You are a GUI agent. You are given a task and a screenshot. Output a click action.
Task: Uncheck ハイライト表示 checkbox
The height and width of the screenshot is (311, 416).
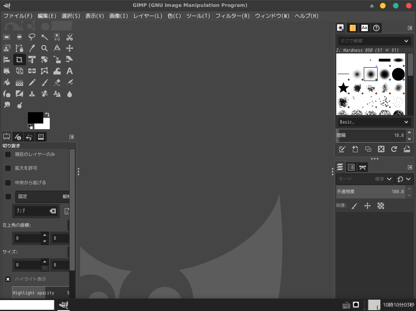coord(8,279)
